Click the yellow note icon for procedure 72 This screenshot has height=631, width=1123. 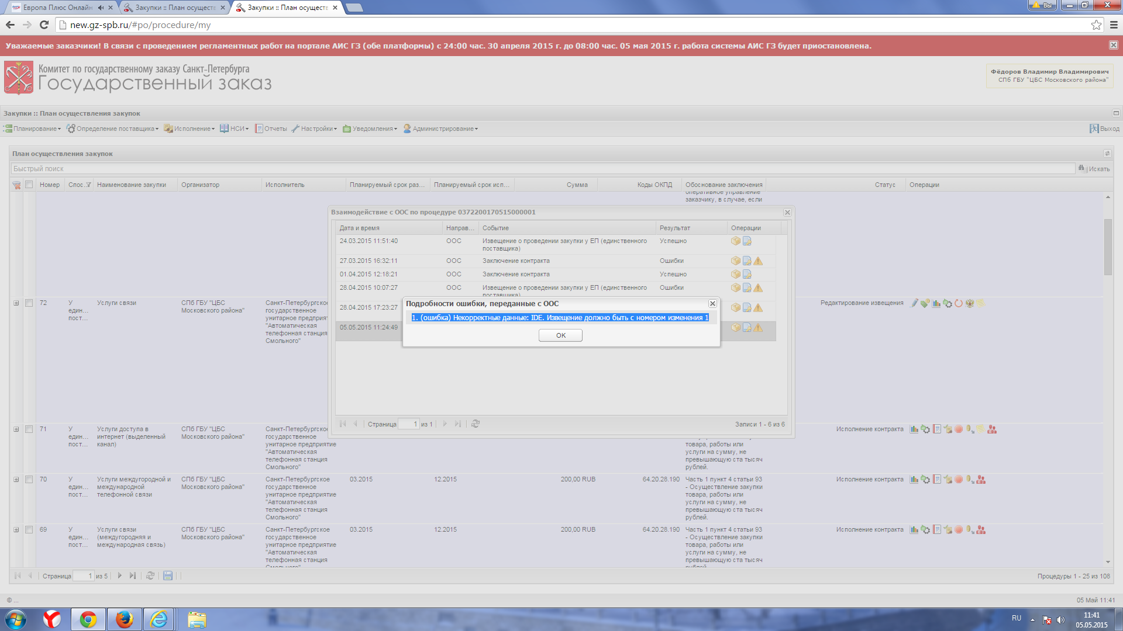pos(981,303)
